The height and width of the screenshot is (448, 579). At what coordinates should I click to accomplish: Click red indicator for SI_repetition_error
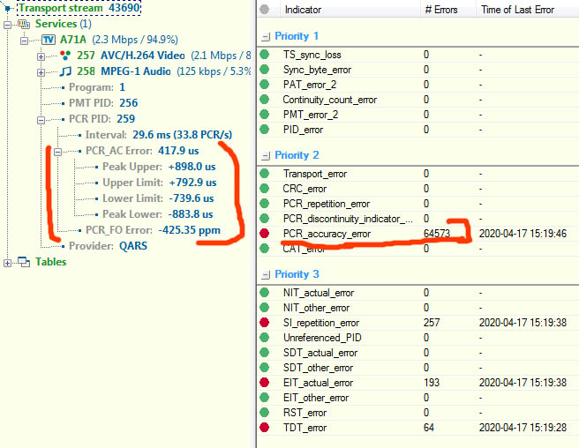pos(265,323)
